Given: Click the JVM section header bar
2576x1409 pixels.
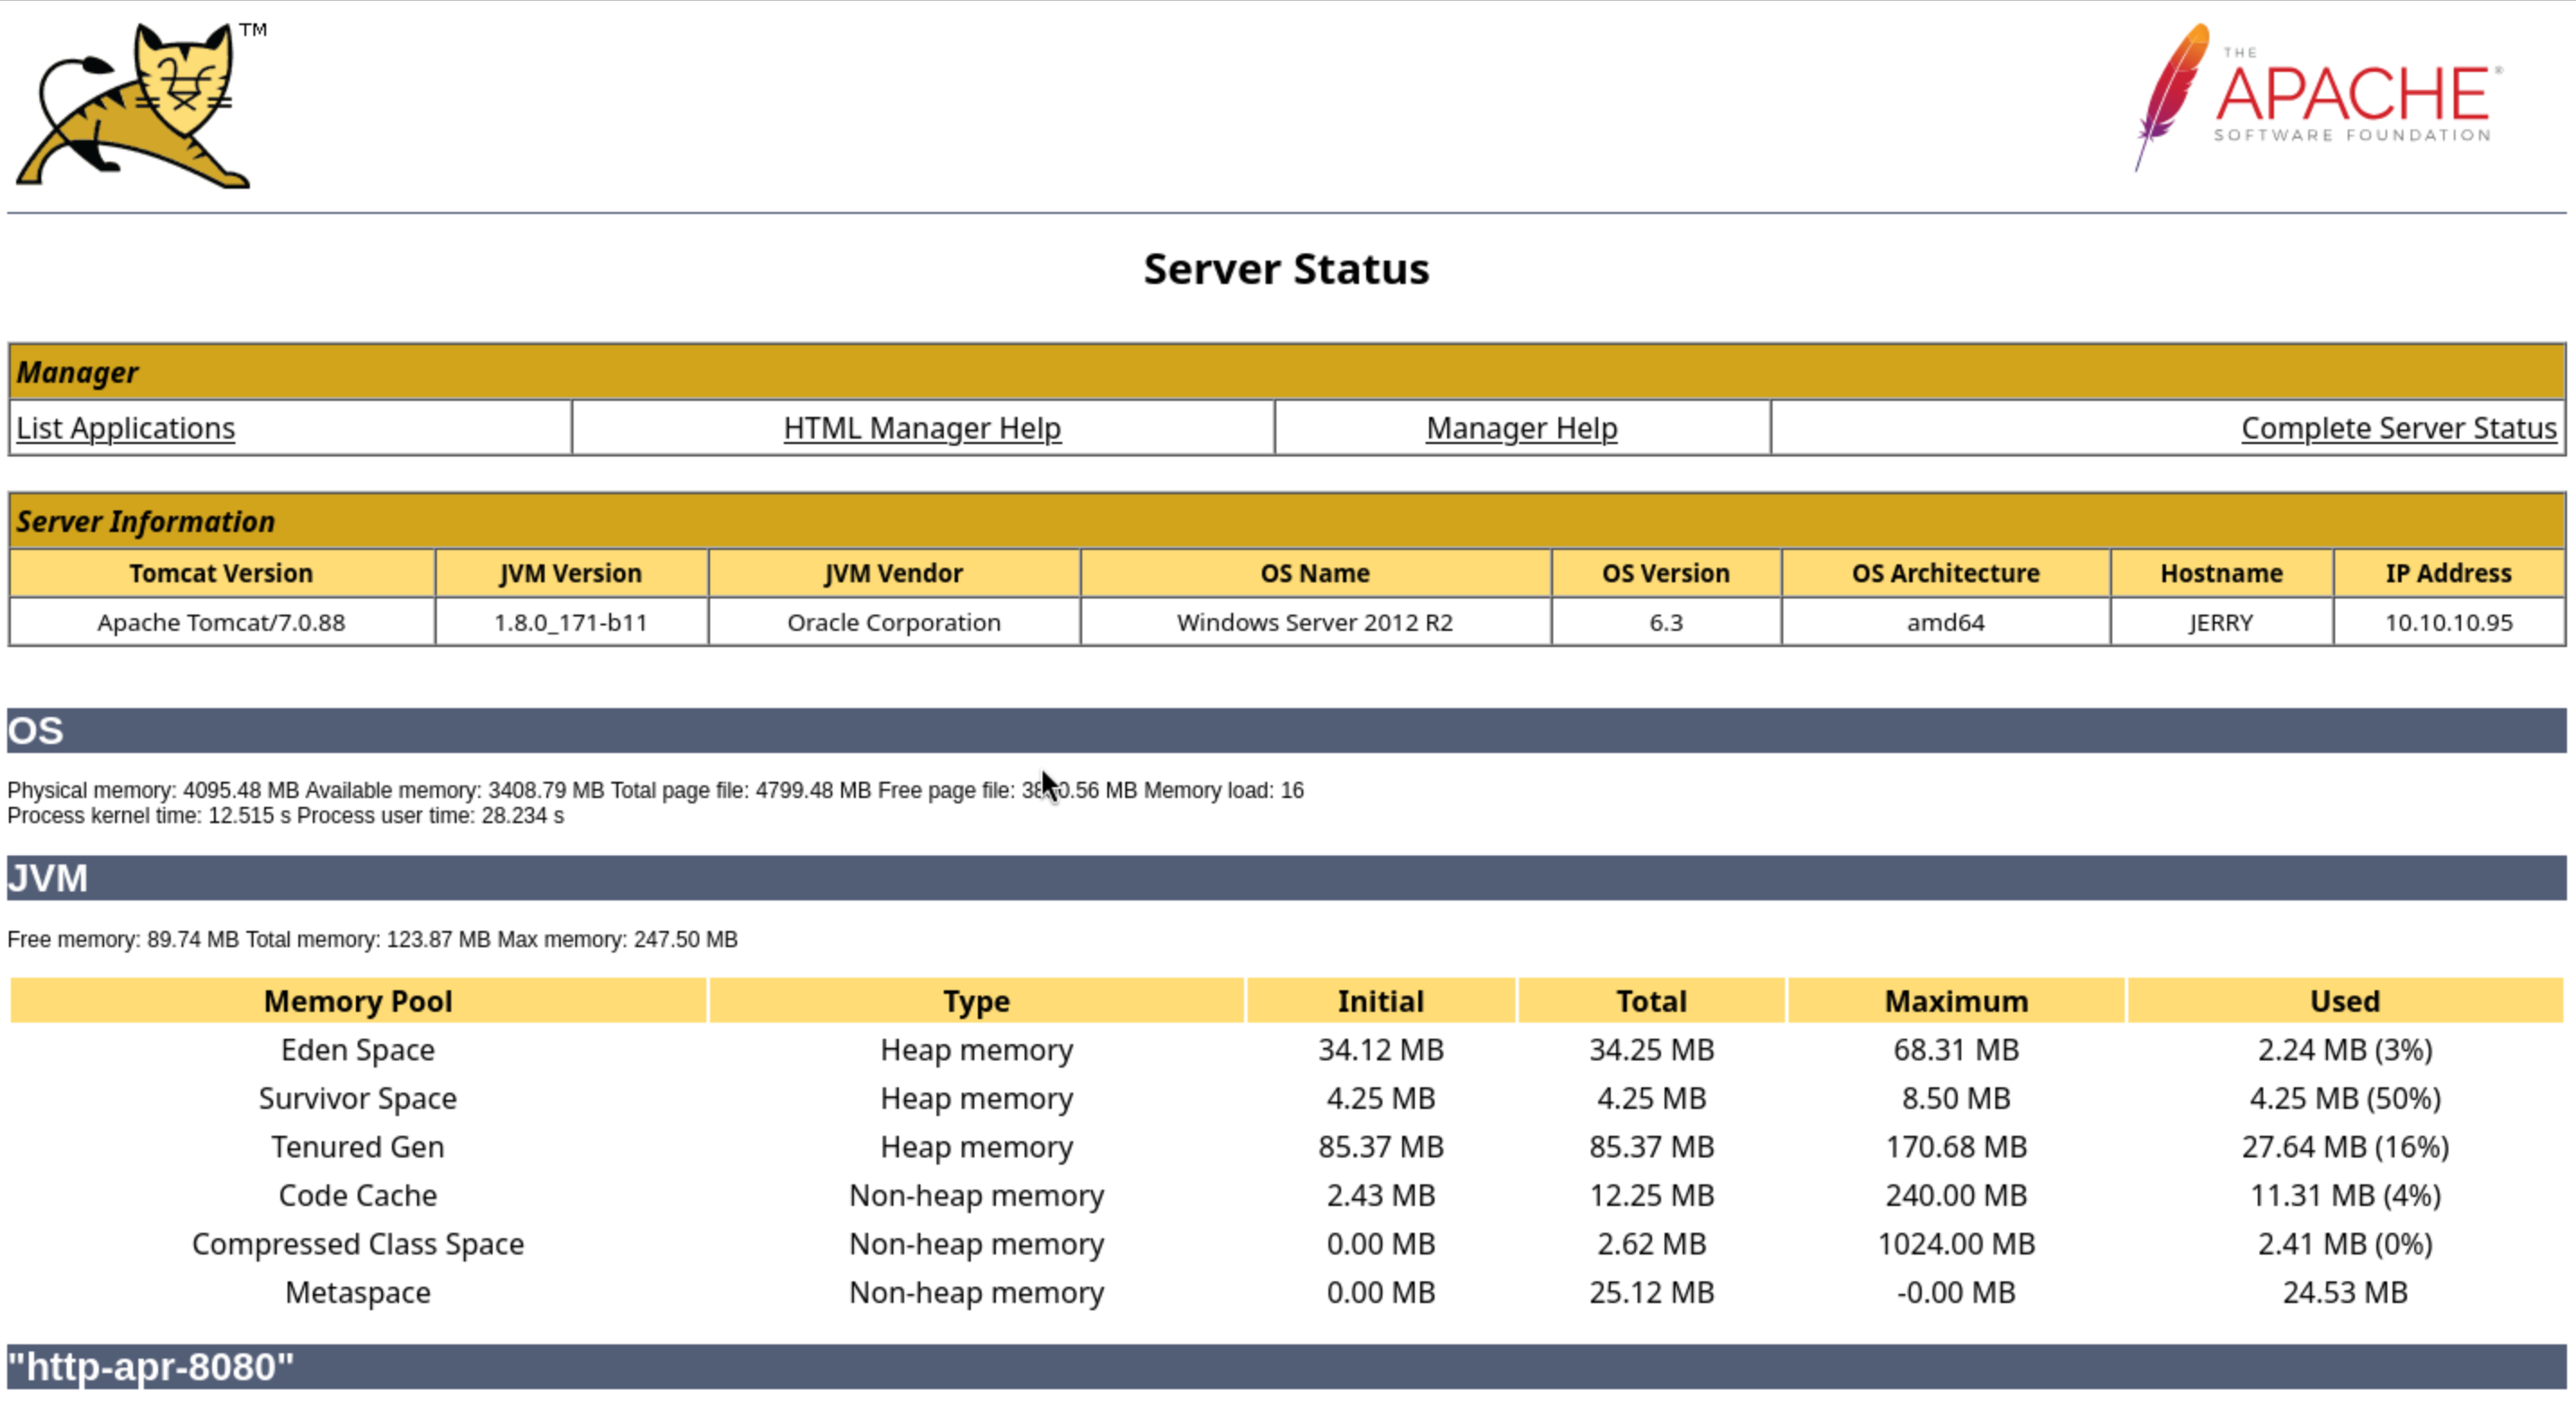Looking at the screenshot, I should click(1286, 877).
